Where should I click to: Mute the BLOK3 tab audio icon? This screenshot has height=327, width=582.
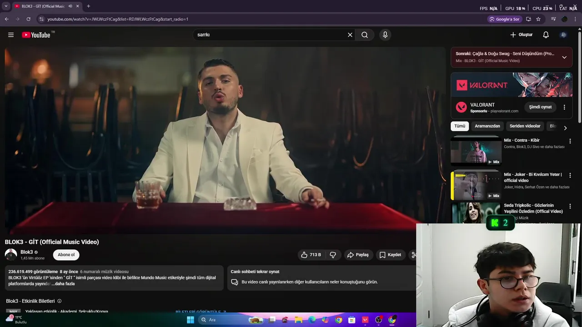pyautogui.click(x=70, y=6)
